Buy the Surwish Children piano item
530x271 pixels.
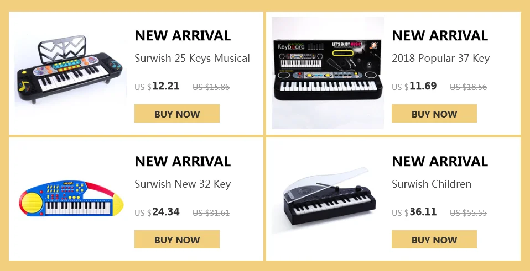tap(434, 240)
